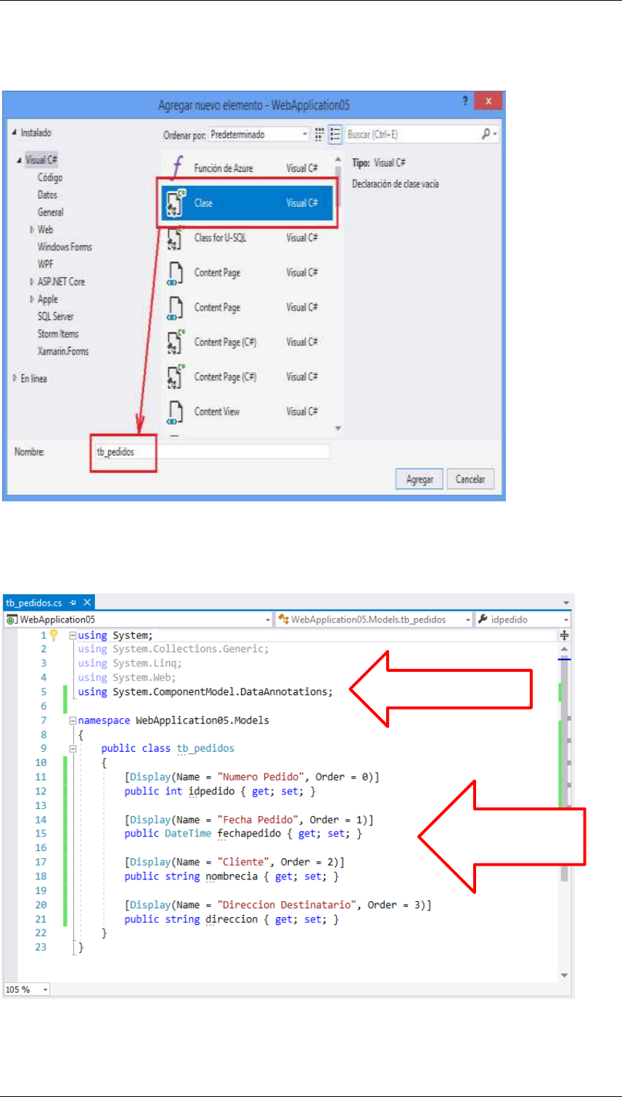Collapse the namespace block at line 7
The height and width of the screenshot is (1097, 622).
[72, 720]
